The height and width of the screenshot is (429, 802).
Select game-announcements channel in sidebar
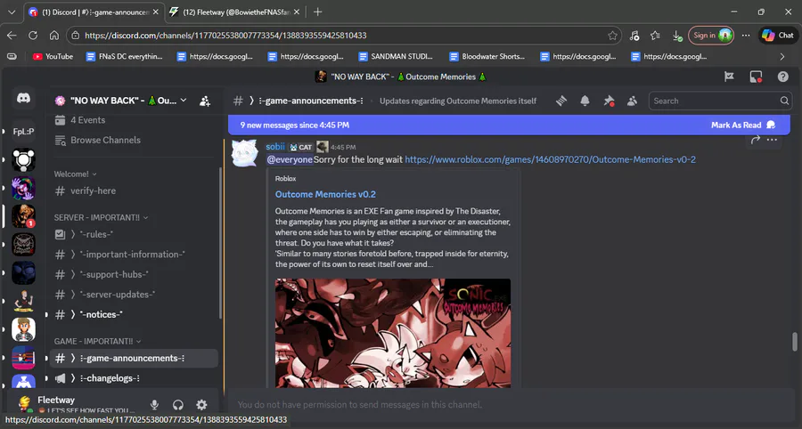[134, 359]
